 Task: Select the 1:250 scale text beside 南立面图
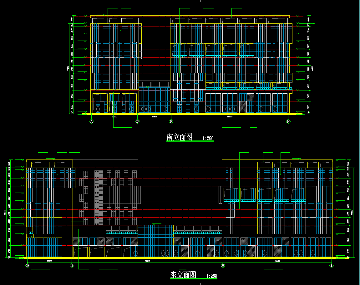pos(208,138)
